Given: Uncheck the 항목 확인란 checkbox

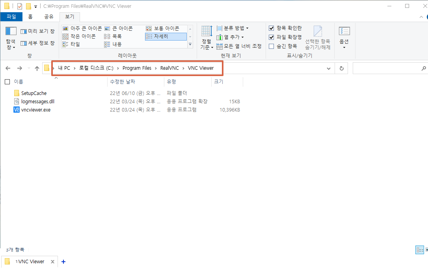Looking at the screenshot, I should [x=271, y=28].
